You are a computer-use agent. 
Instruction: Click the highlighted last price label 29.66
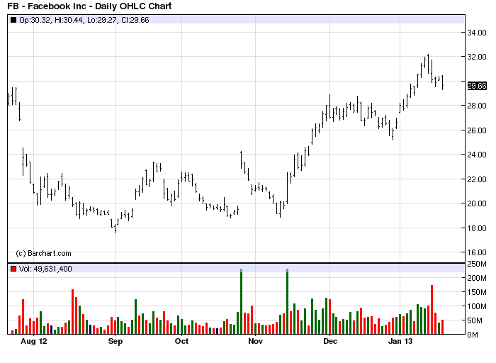pyautogui.click(x=477, y=86)
